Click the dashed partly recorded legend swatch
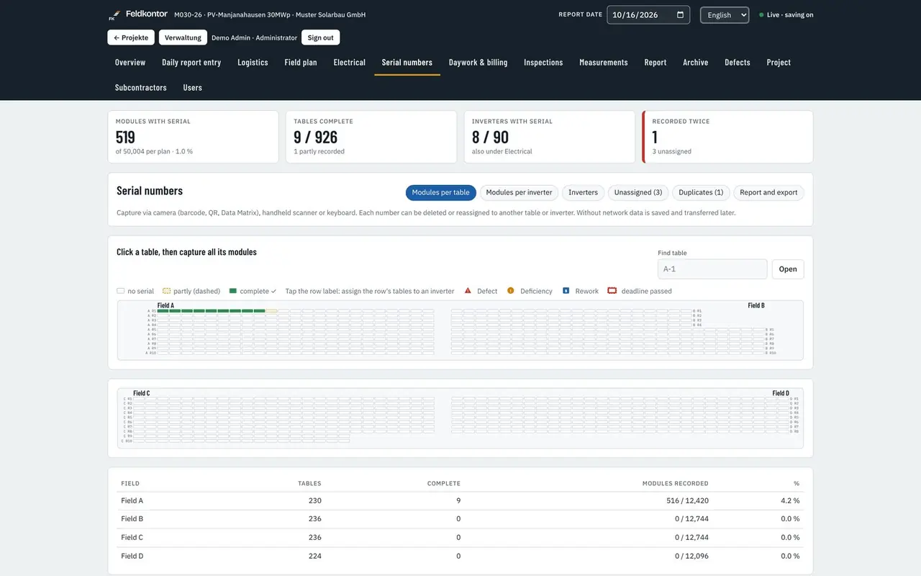Screen dimensions: 921x576 coord(167,291)
